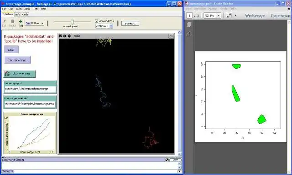Click the Add widget plus icon
Screen dimensions: 292x175
(x=21, y=21)
